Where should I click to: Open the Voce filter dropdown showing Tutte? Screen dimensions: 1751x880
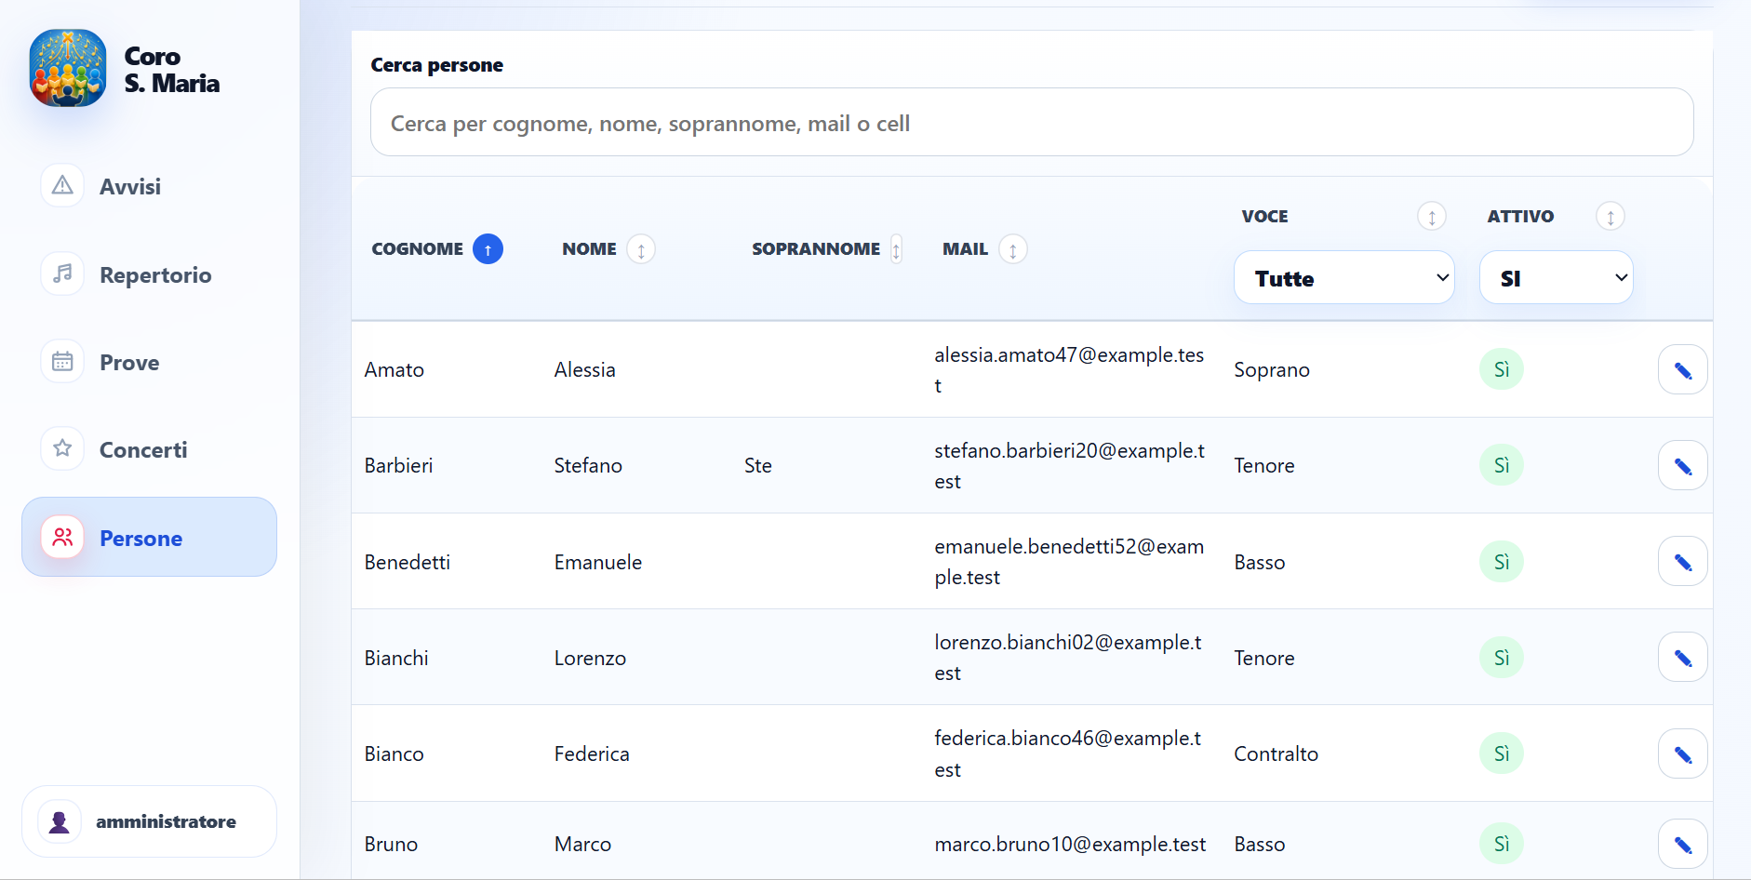click(x=1344, y=277)
